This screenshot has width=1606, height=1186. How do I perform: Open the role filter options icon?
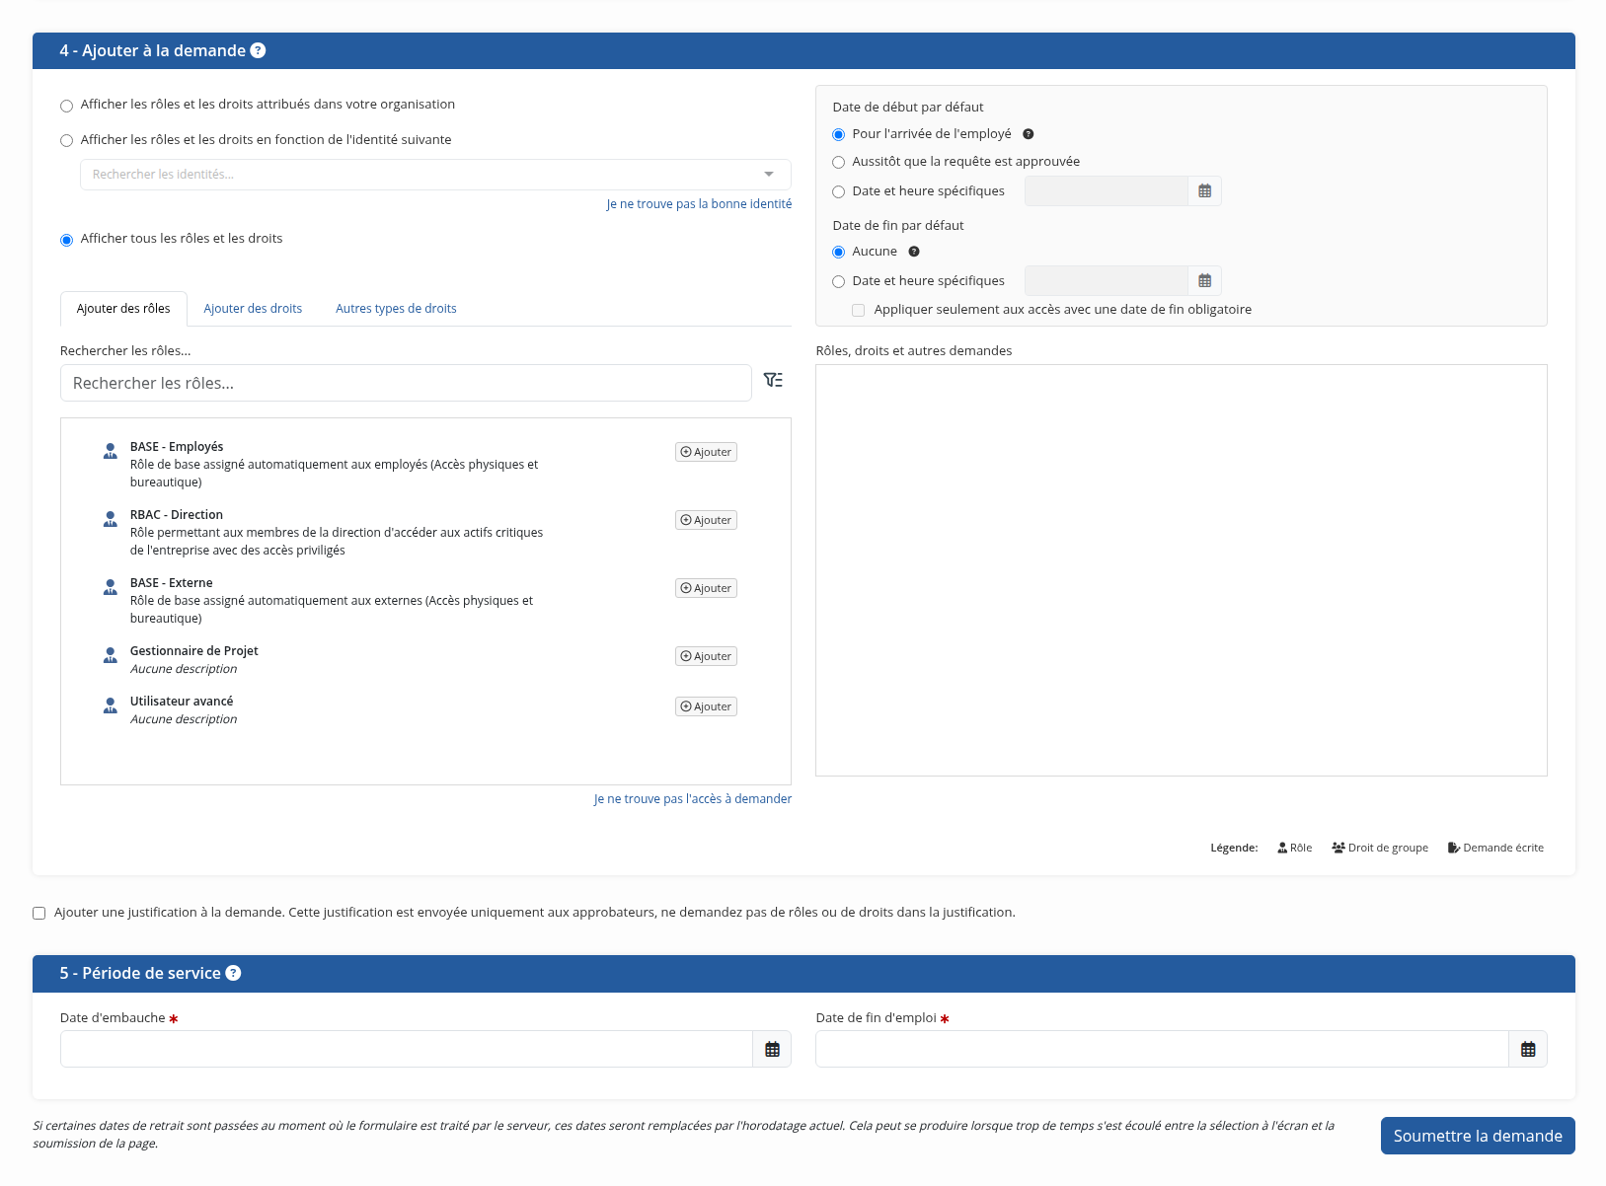(x=773, y=380)
